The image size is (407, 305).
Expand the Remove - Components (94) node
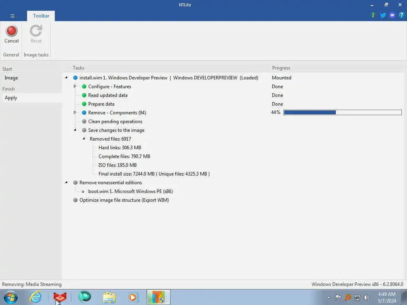coord(75,112)
